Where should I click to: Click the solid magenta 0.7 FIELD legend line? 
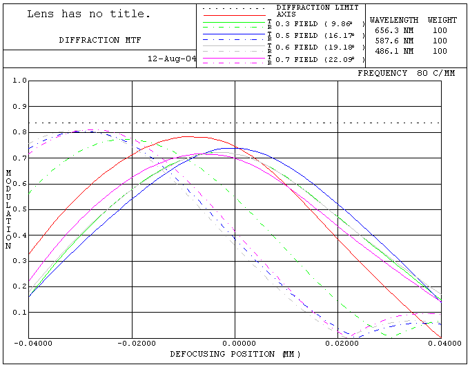click(x=235, y=58)
